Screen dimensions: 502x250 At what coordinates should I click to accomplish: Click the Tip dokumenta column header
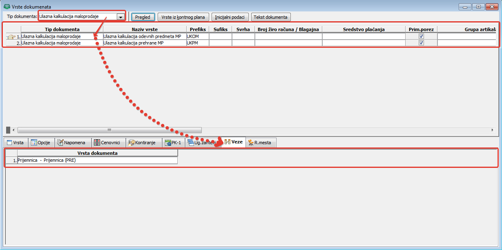click(62, 29)
